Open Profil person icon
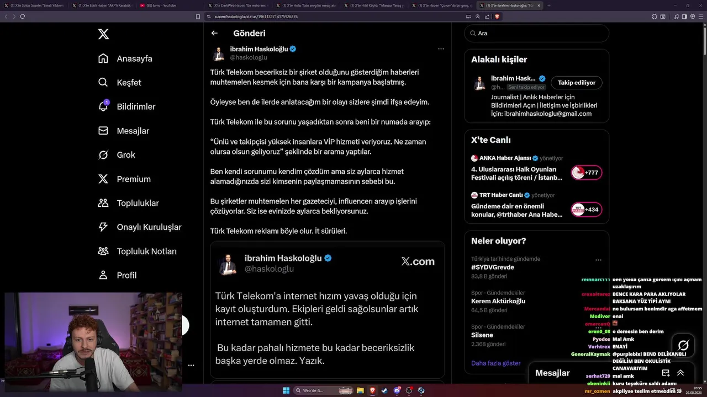 click(x=103, y=275)
